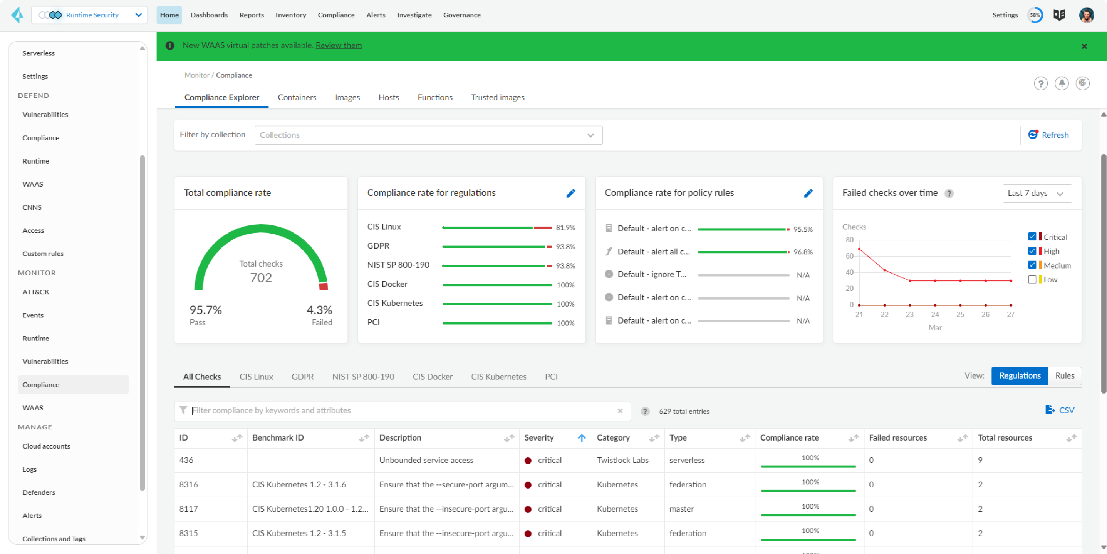The width and height of the screenshot is (1107, 554).
Task: Click the Prisma Cloud logo icon
Action: [17, 15]
